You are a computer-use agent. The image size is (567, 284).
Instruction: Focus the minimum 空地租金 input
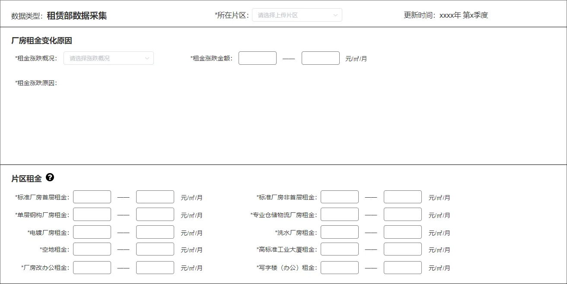point(92,249)
